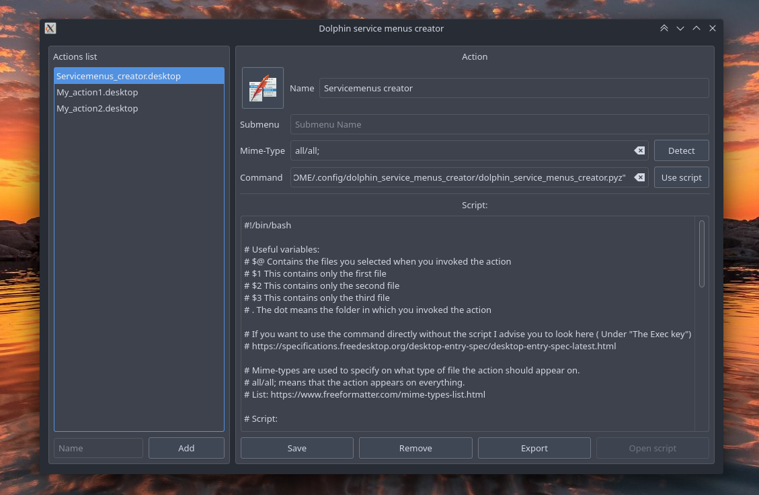Click the '$1 This contains only the first file' line

coord(315,273)
